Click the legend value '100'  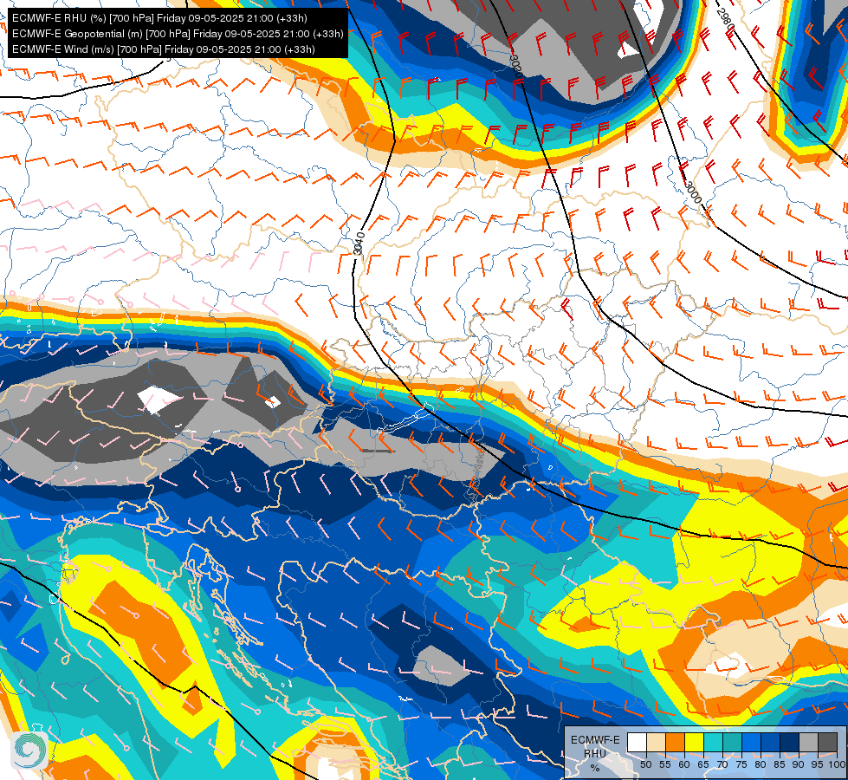click(838, 764)
